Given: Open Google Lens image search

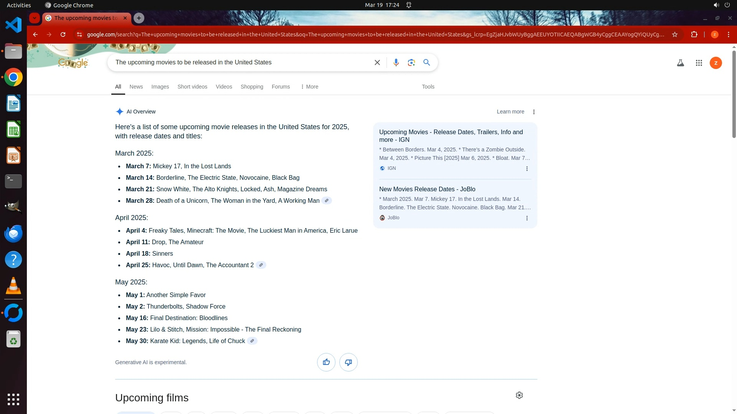Looking at the screenshot, I should [411, 62].
